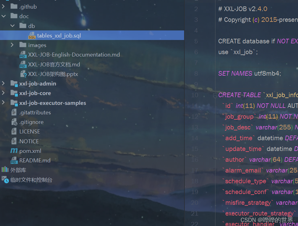Click the doc folder icon
Screen dimensions: 298x226
coord(14,16)
